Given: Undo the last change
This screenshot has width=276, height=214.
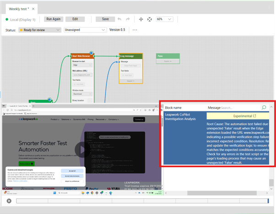Looking at the screenshot, I should tap(119, 19).
